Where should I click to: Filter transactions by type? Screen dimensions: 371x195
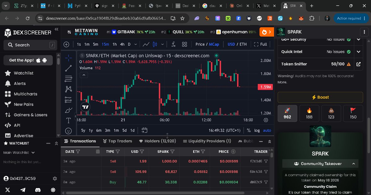point(117,152)
